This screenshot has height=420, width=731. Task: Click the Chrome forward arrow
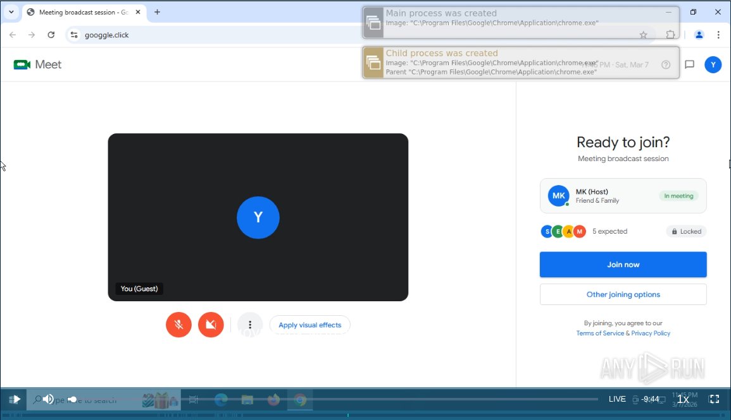pyautogui.click(x=32, y=35)
